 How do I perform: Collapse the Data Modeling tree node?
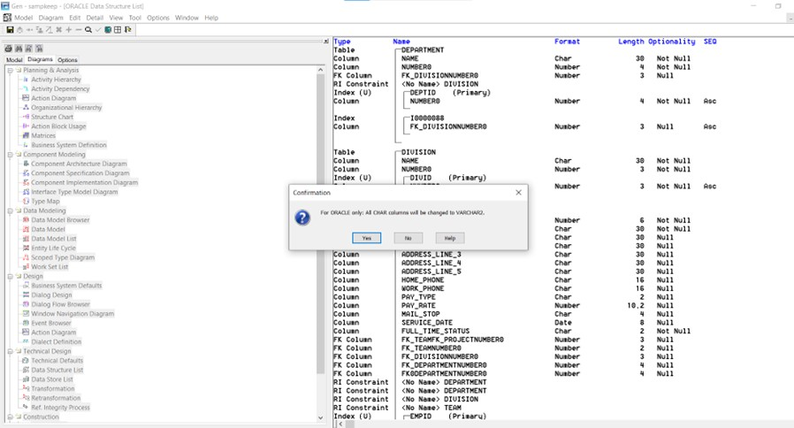pos(9,211)
